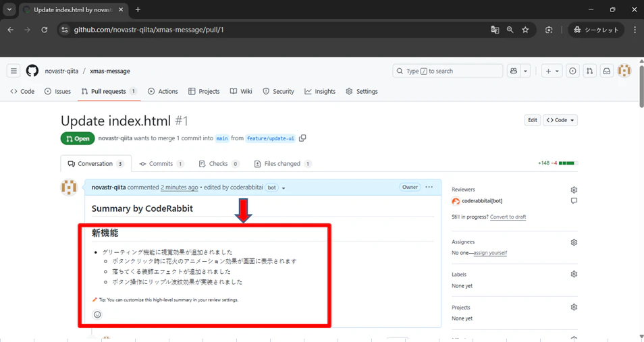Open the coderabbitai[bot] reviewer link
644x342 pixels.
coord(482,201)
